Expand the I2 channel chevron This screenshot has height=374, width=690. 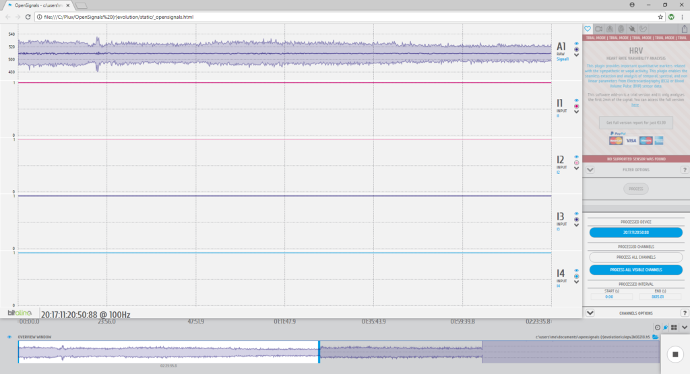pos(576,168)
